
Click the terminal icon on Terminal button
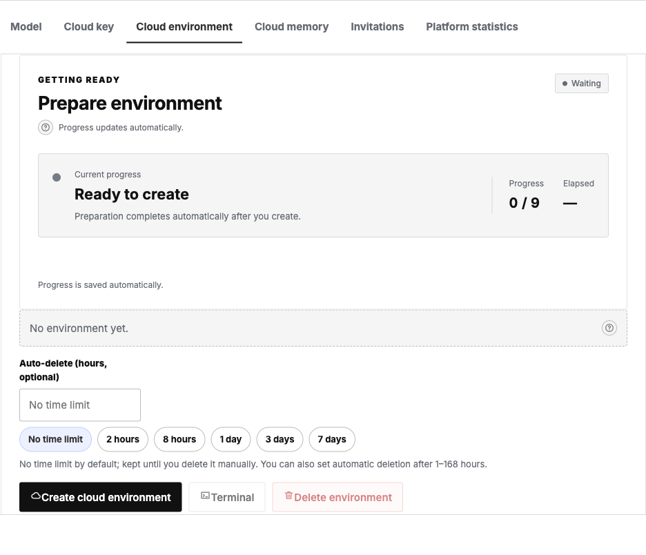(205, 495)
